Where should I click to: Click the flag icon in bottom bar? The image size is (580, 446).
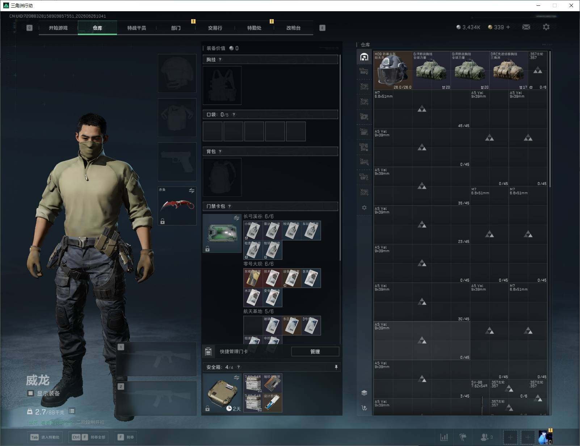pyautogui.click(x=463, y=437)
